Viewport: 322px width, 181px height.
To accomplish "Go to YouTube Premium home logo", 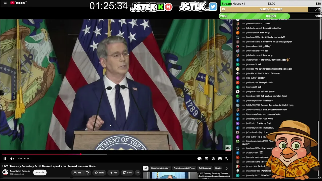I will click(x=18, y=3).
